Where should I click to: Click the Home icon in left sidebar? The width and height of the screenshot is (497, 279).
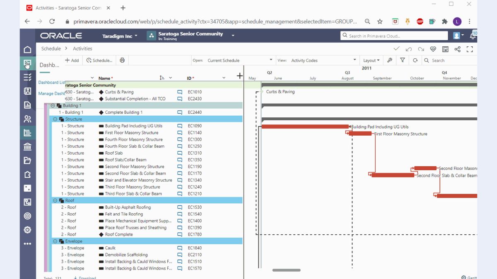(27, 50)
